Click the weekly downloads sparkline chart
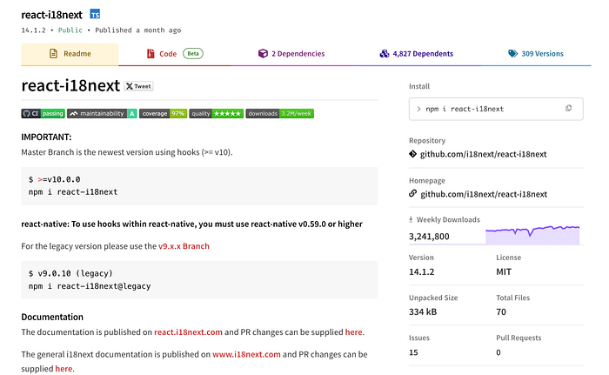This screenshot has height=375, width=609. pyautogui.click(x=532, y=235)
